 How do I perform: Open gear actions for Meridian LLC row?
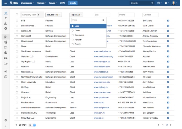pos(168,56)
